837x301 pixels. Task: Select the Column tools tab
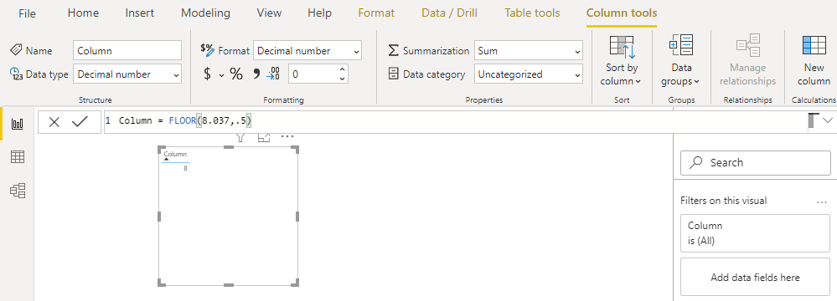click(x=622, y=13)
